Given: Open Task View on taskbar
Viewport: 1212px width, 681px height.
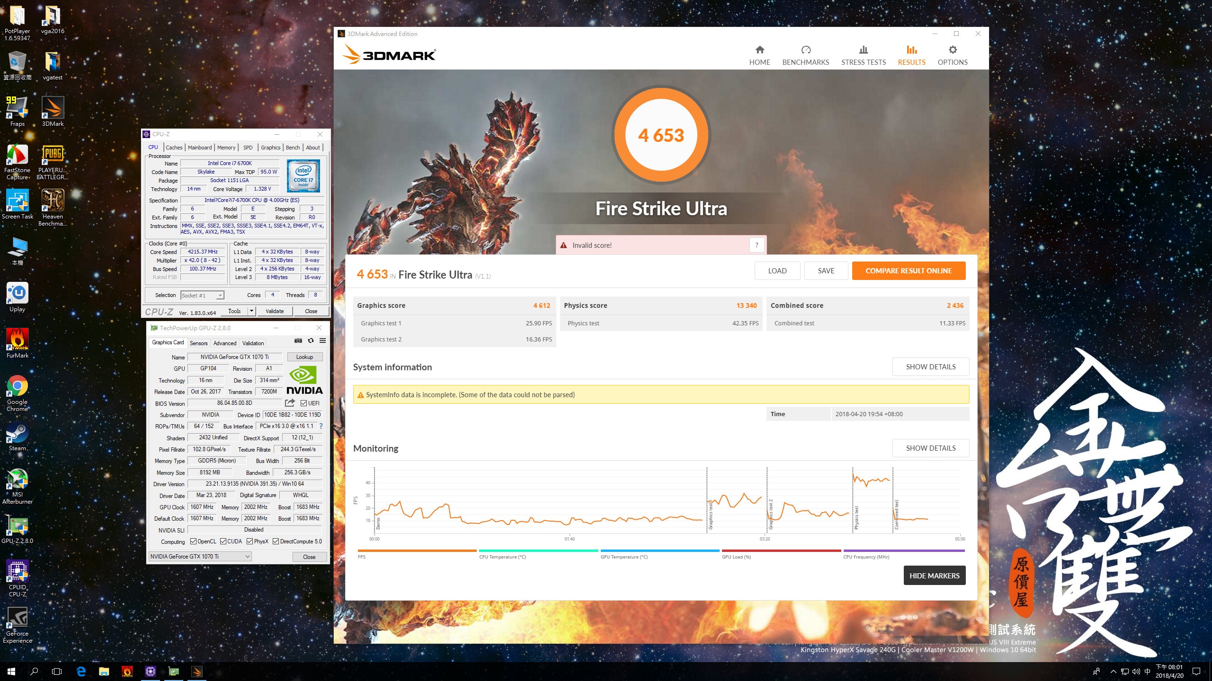Looking at the screenshot, I should click(57, 672).
